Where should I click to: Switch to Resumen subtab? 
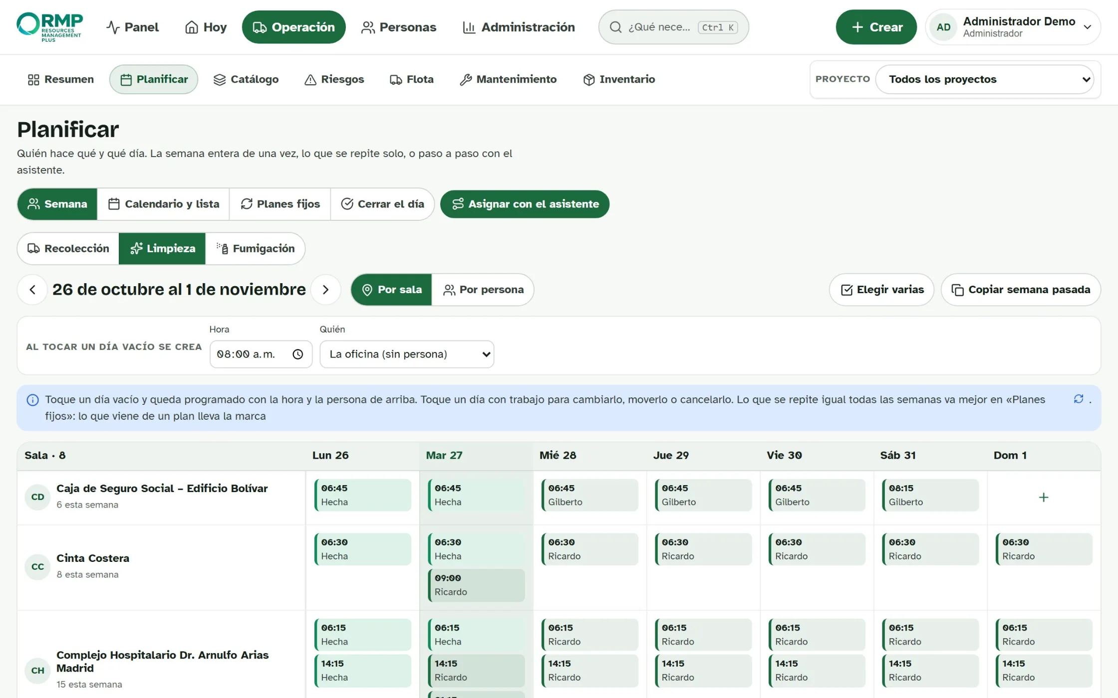[x=60, y=79]
